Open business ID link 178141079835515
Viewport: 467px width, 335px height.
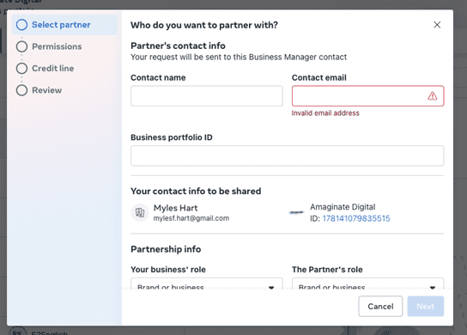coord(356,218)
